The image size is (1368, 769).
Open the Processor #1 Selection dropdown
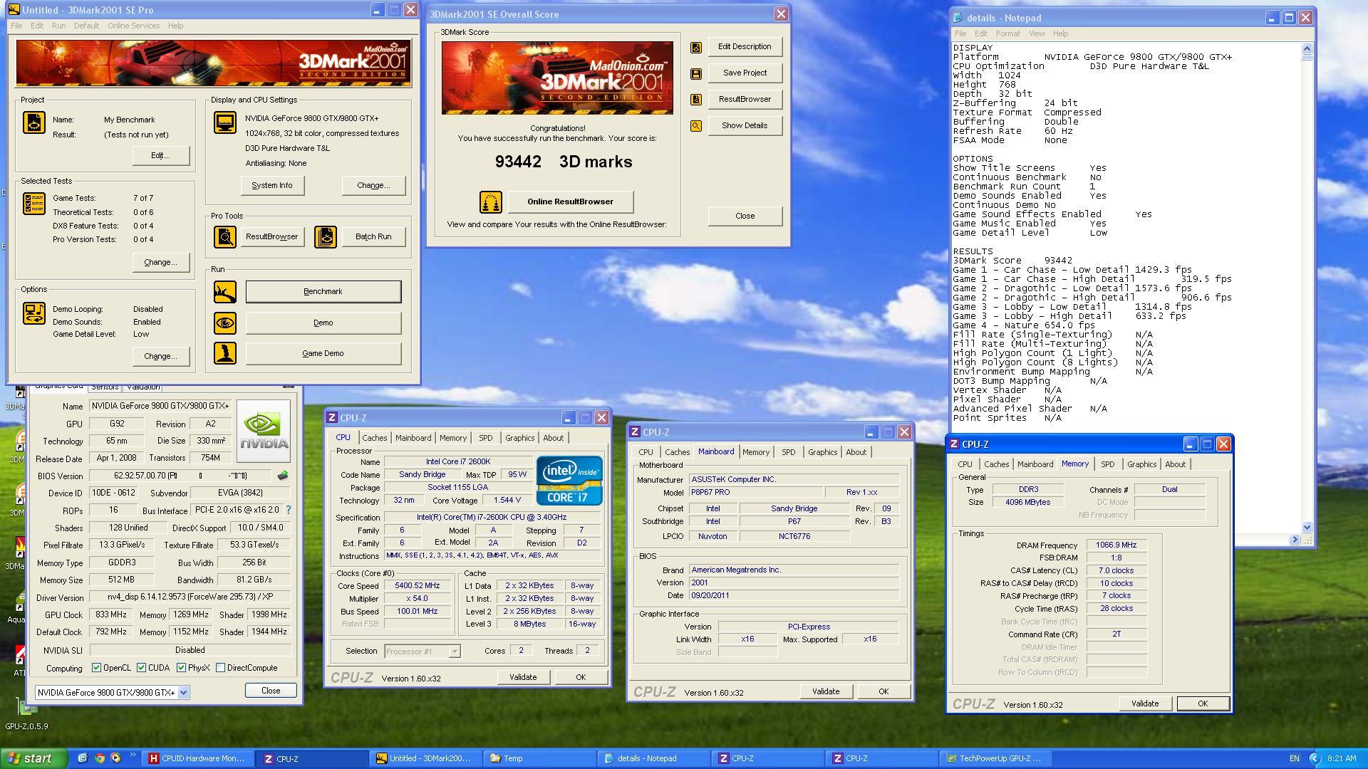coord(454,652)
